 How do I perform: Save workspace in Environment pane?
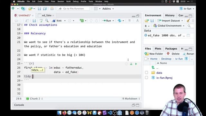tap(152, 21)
